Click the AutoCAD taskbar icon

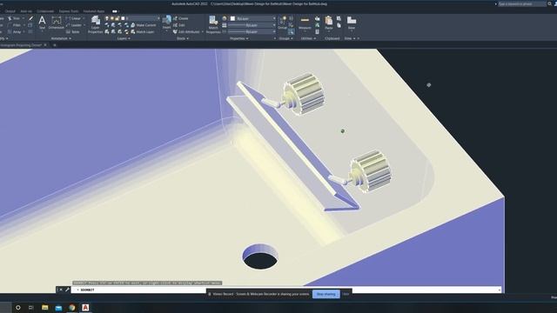(x=85, y=307)
